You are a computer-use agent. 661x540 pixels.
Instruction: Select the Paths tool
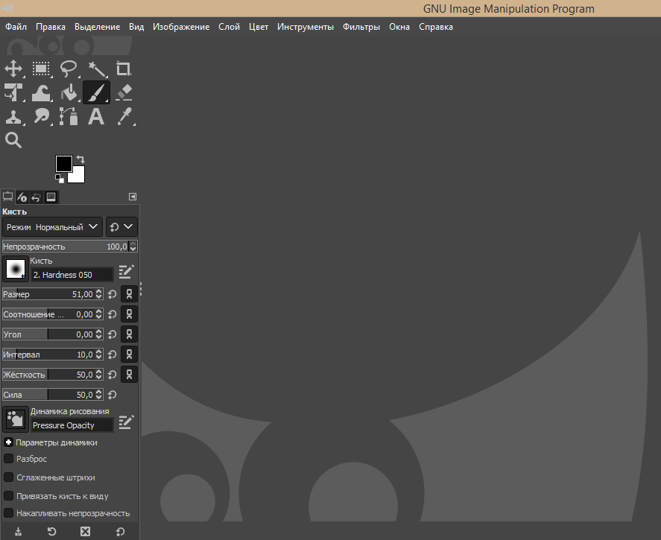tap(69, 116)
